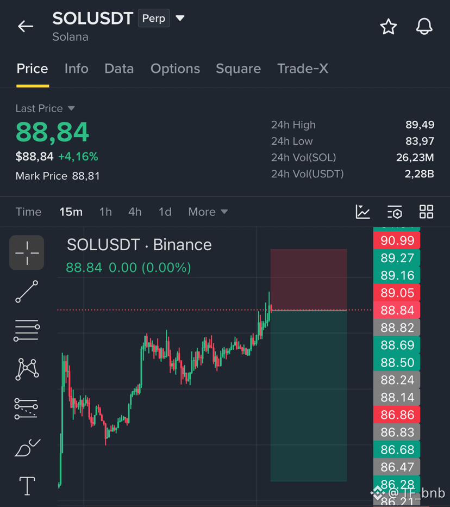
Task: Open price alerts via bell icon
Action: click(424, 26)
